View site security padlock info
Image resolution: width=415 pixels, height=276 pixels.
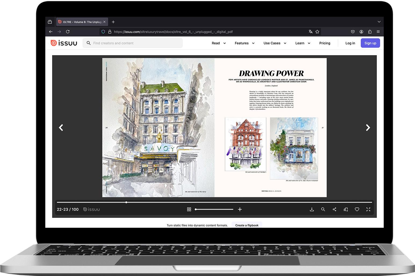pyautogui.click(x=110, y=32)
